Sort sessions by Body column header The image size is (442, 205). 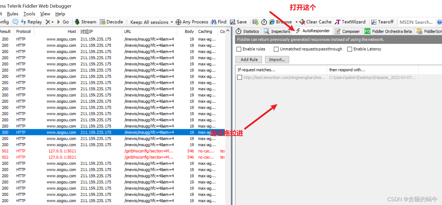[x=186, y=32]
